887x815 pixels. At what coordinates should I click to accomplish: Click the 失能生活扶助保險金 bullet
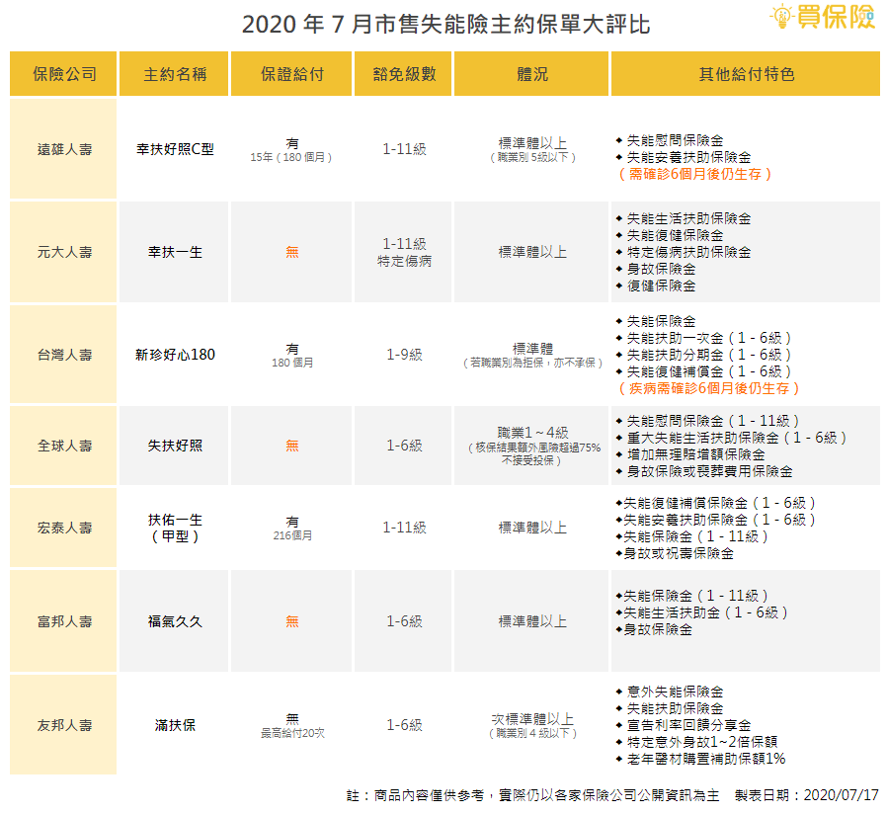(684, 218)
